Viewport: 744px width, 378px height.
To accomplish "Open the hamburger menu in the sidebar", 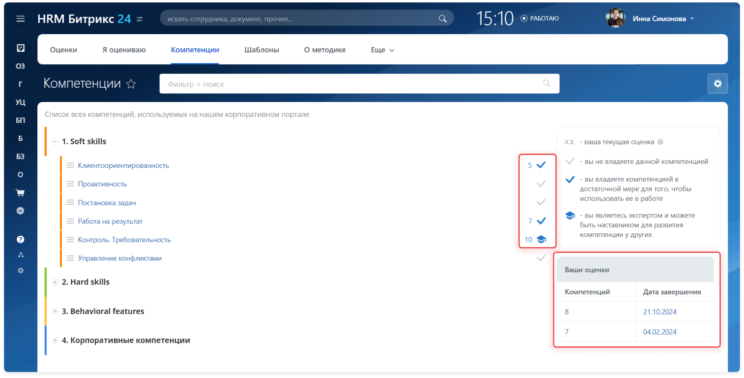I will [x=20, y=19].
